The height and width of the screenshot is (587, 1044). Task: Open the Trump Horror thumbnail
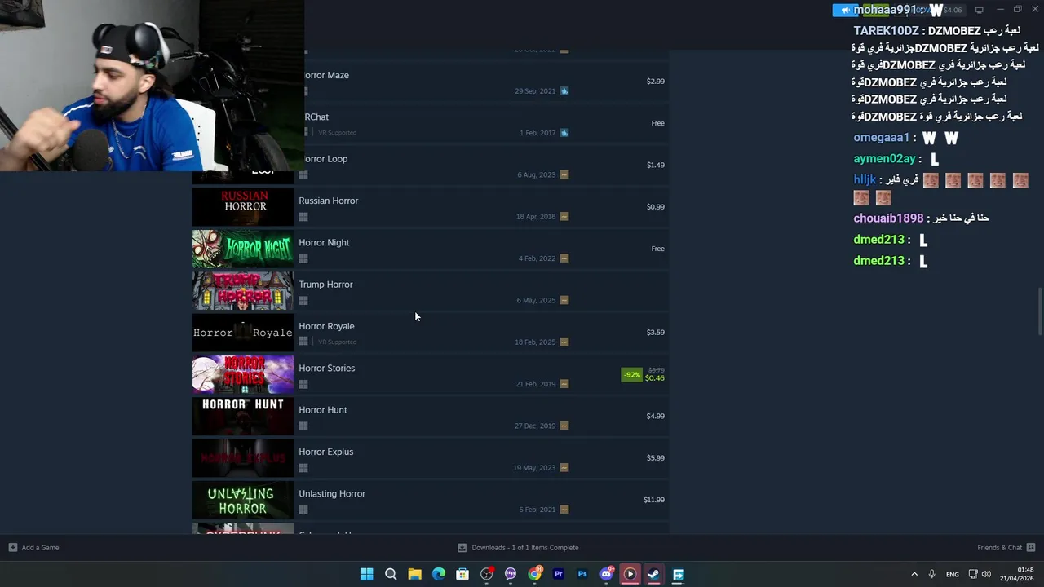coord(242,290)
